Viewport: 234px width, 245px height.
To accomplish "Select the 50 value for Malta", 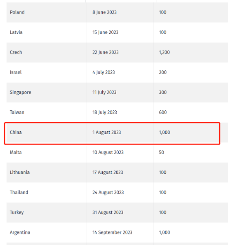I will click(162, 152).
